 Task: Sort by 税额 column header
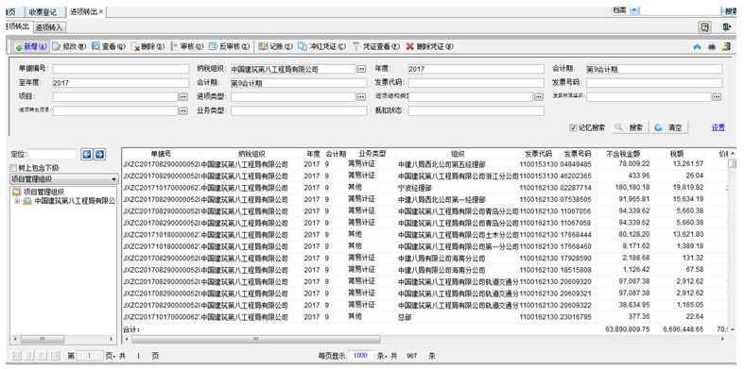click(677, 154)
